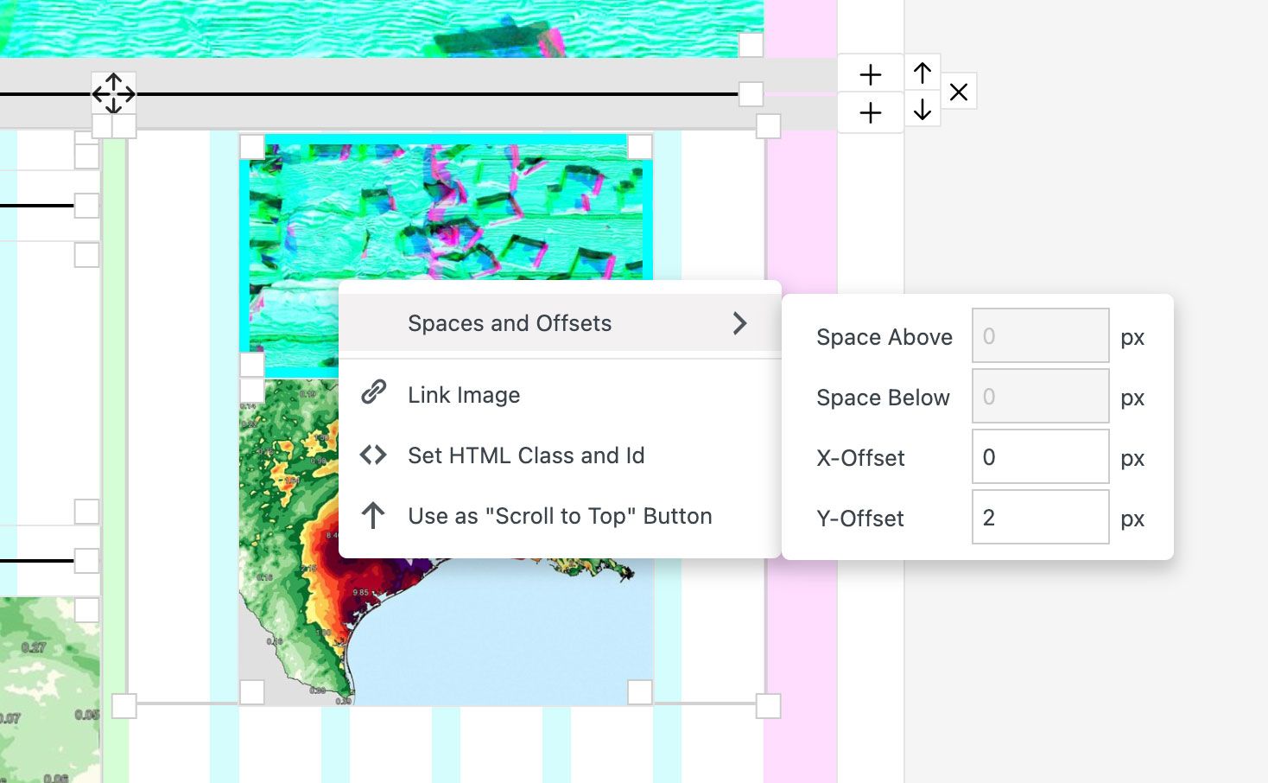Delete the block using the X icon
The width and height of the screenshot is (1268, 783).
click(x=959, y=91)
